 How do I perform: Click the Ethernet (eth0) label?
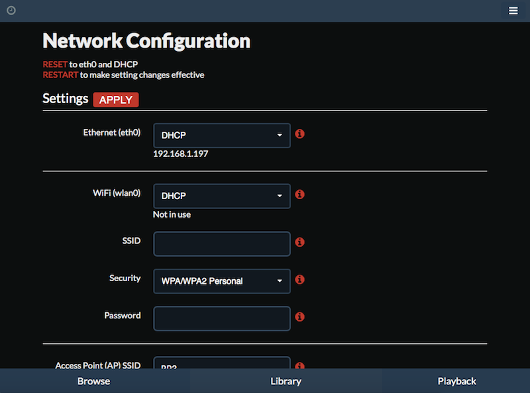pyautogui.click(x=112, y=132)
